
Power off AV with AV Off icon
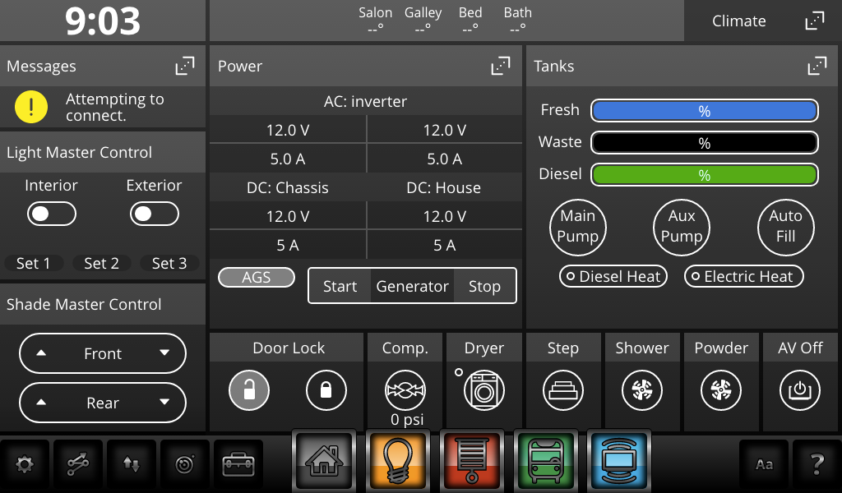[799, 390]
